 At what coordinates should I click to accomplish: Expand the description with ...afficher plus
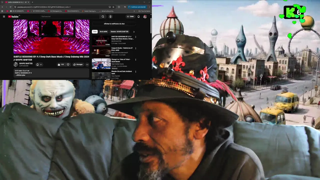coord(20,75)
